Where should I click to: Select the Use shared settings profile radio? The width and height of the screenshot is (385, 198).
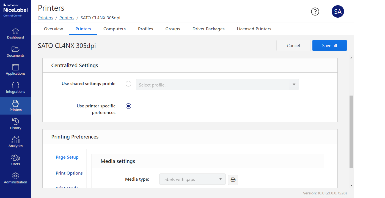(128, 84)
